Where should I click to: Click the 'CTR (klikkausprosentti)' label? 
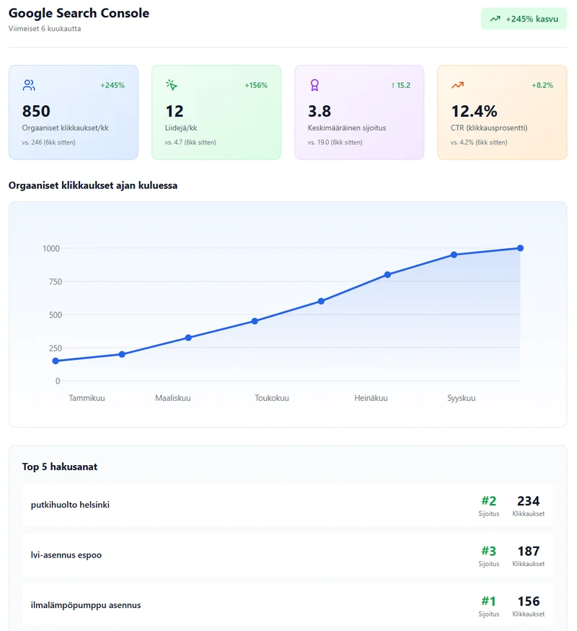[489, 128]
